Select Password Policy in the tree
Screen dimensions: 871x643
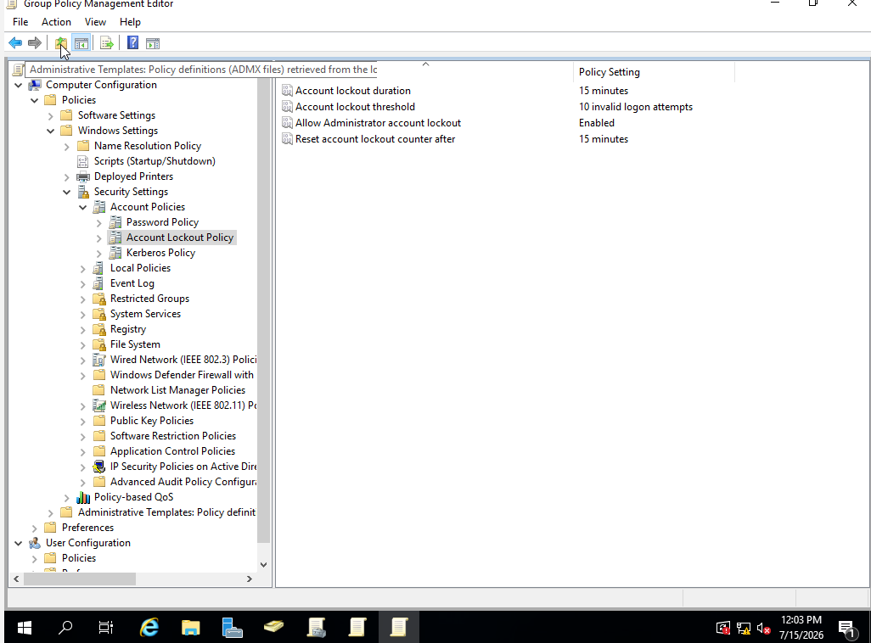162,222
